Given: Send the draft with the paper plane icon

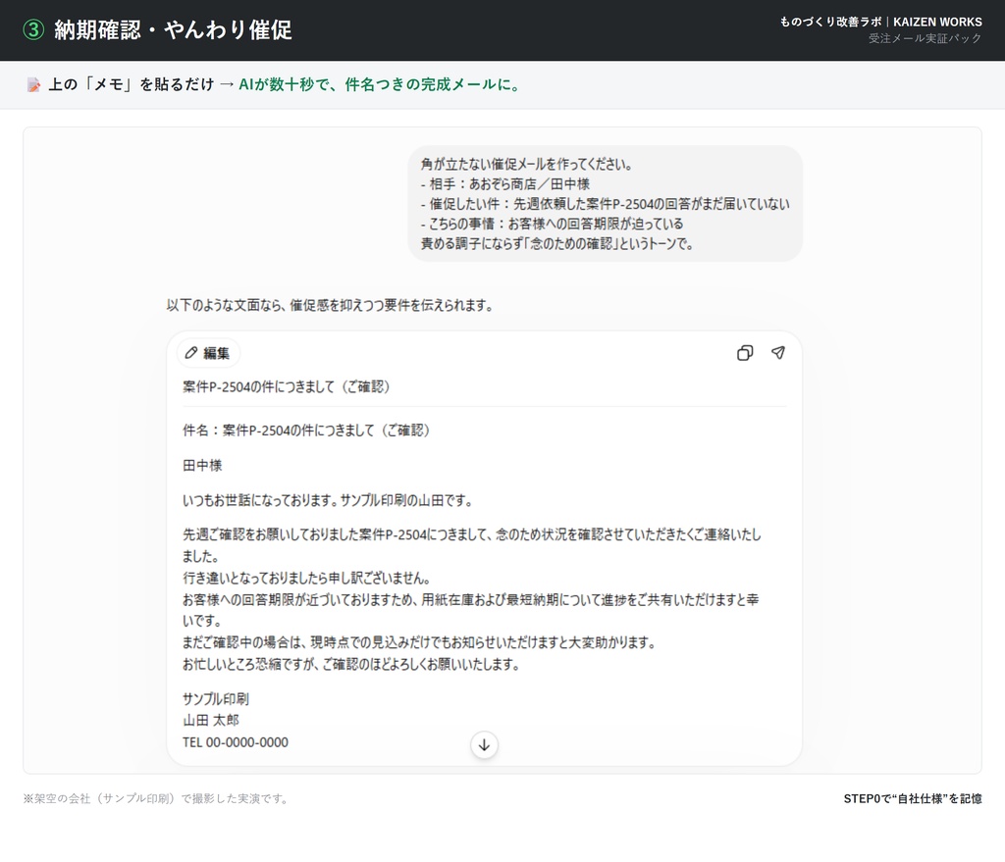Looking at the screenshot, I should click(x=778, y=353).
